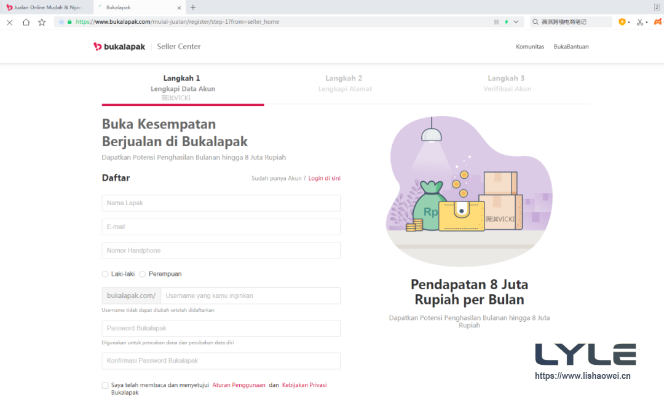Click the bookmark star icon
This screenshot has height=401, width=664.
[x=42, y=22]
